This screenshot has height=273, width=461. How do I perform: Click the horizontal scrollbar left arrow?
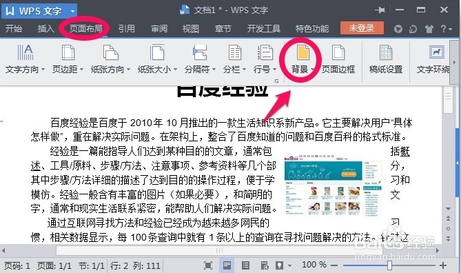tap(3, 251)
